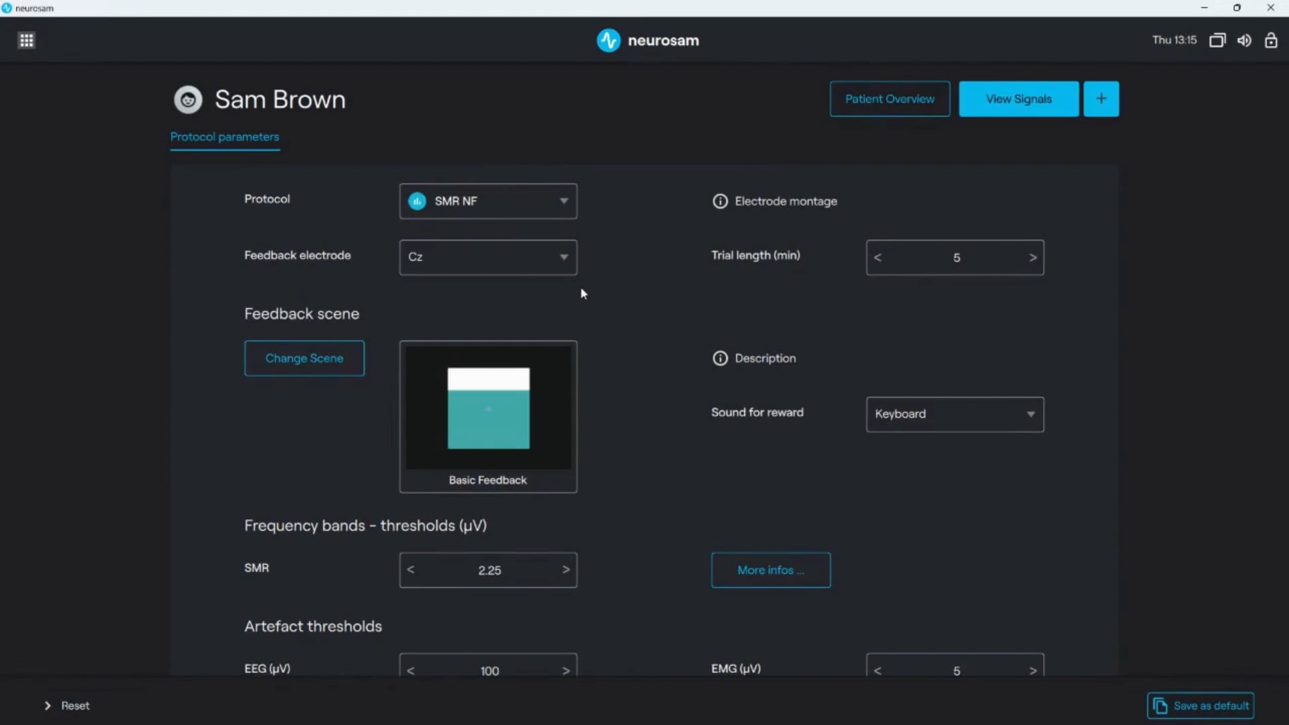This screenshot has height=725, width=1289.
Task: Click Sam Brown's patient avatar icon
Action: pyautogui.click(x=187, y=99)
